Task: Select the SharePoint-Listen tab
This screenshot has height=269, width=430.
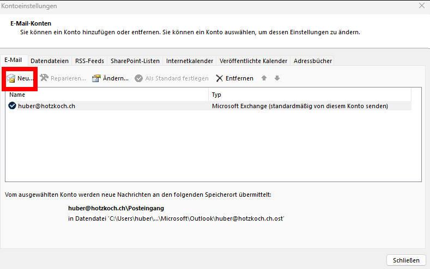Action: [x=135, y=61]
